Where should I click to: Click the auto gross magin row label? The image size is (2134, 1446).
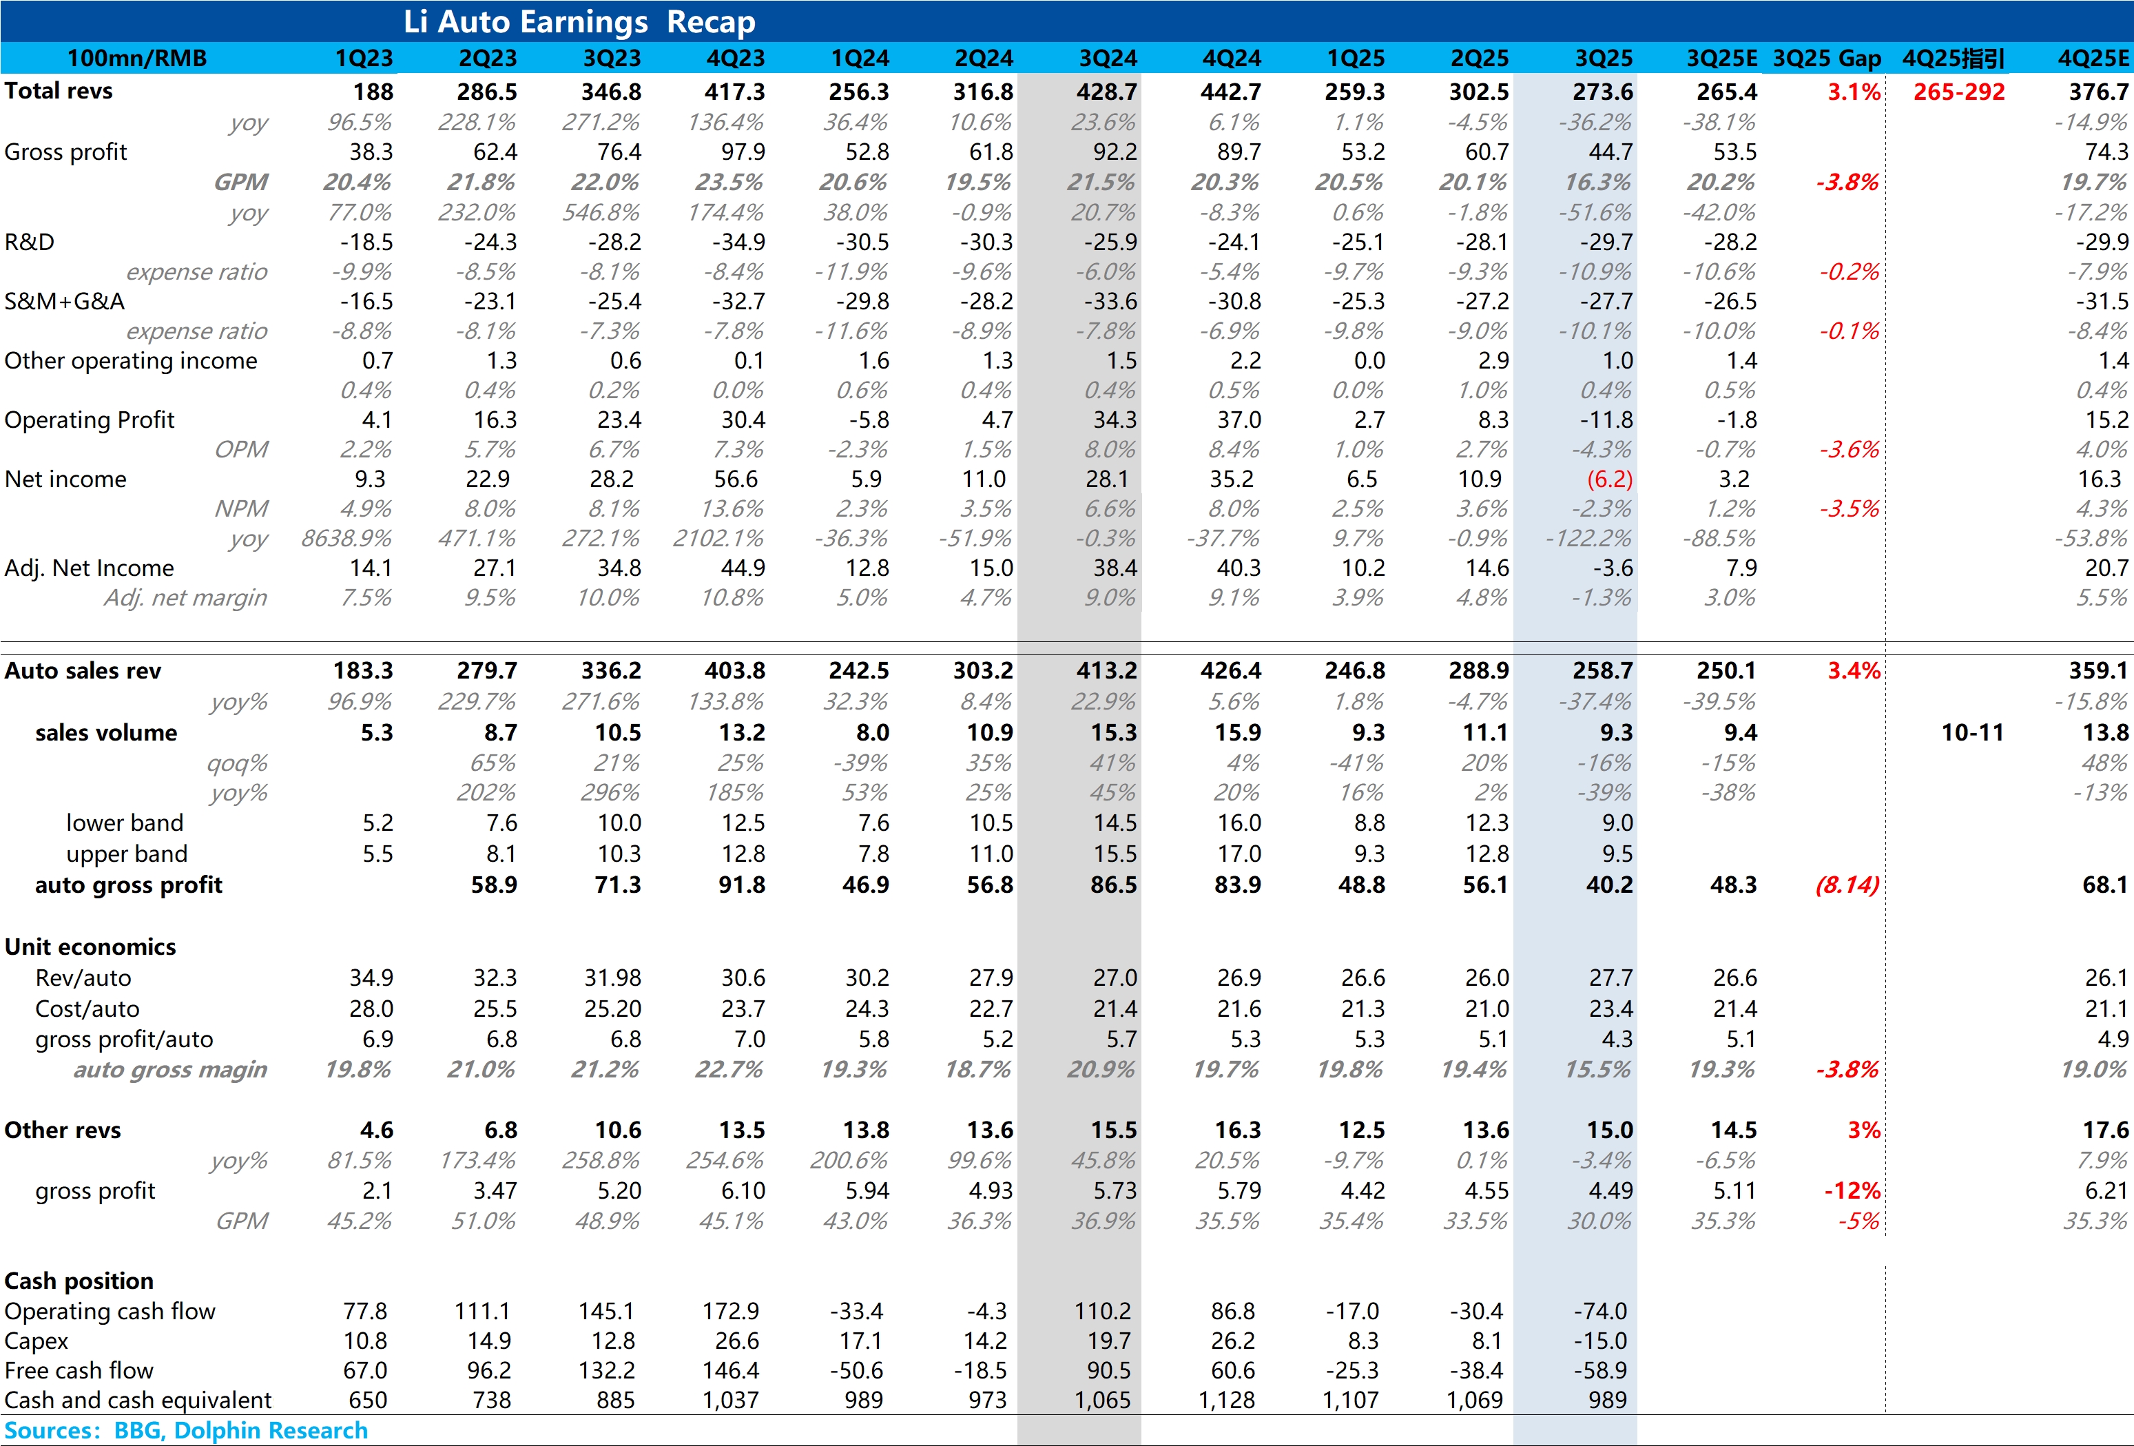pos(170,1070)
